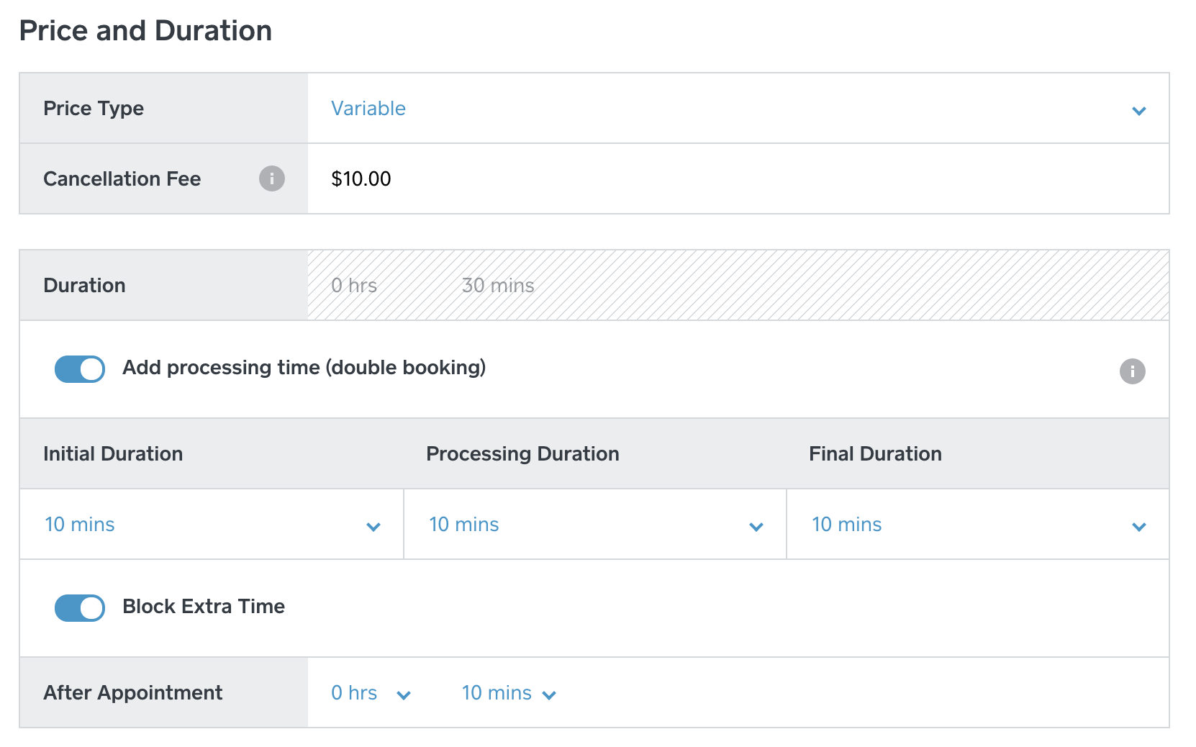The image size is (1196, 747).
Task: Disable the Block Extra Time switch
Action: 80,608
